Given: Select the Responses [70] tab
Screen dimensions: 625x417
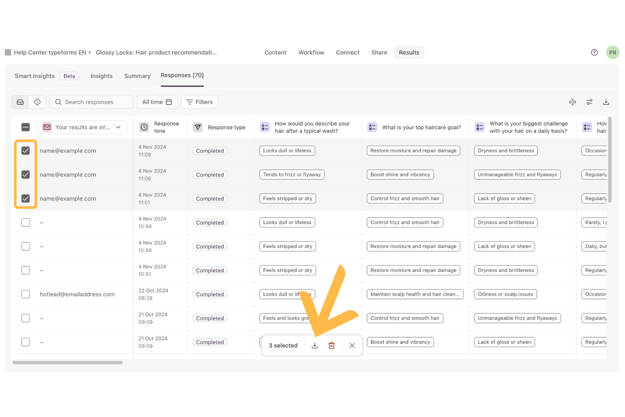Looking at the screenshot, I should [x=182, y=75].
